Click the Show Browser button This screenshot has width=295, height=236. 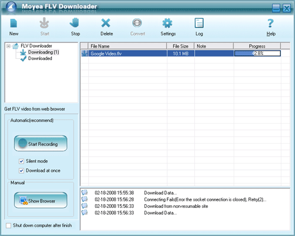(x=41, y=200)
